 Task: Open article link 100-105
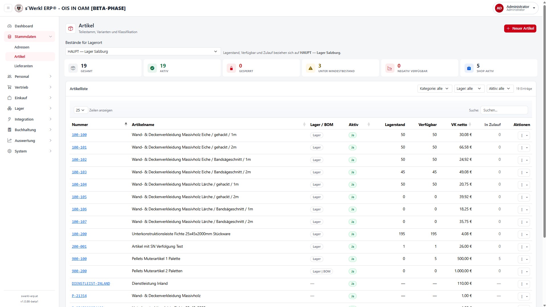coord(79,197)
